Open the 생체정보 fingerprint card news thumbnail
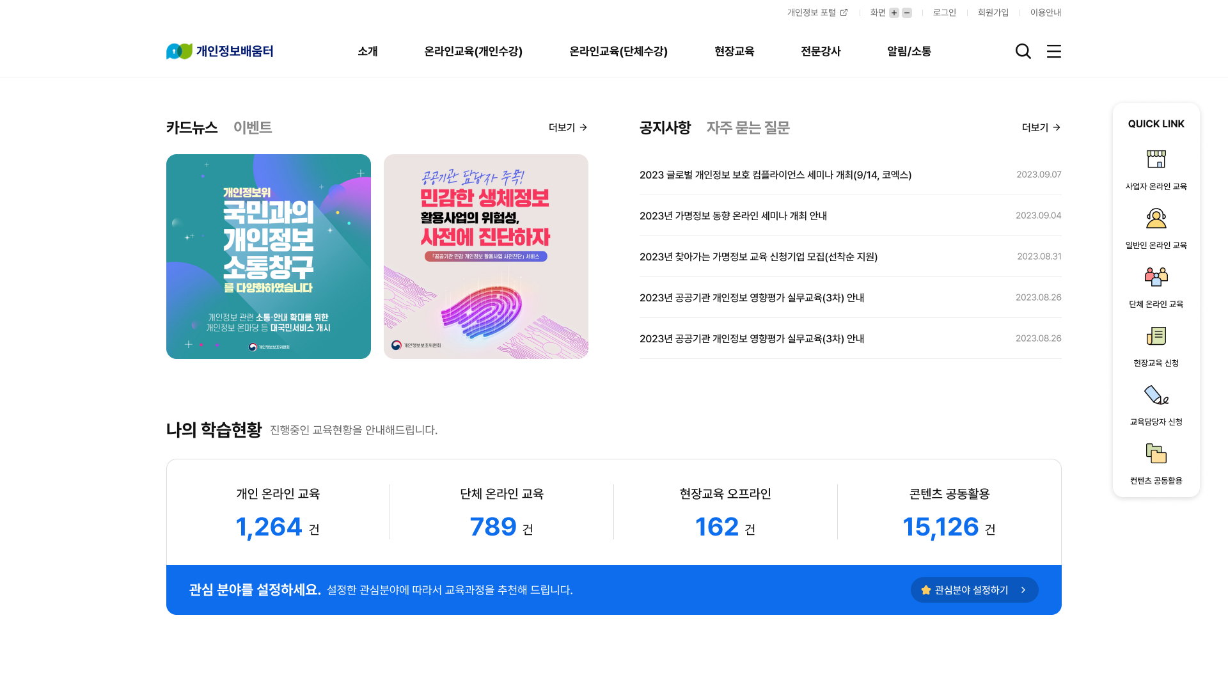 click(x=486, y=257)
